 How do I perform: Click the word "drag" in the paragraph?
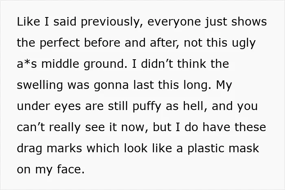coord(29,149)
